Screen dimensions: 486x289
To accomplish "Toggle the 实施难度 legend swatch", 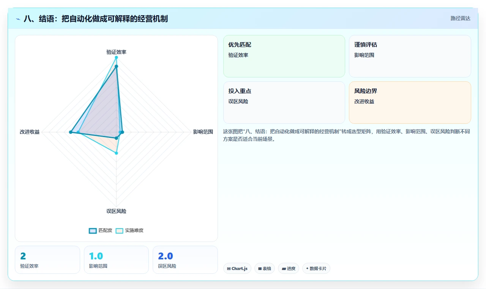I will tap(120, 231).
